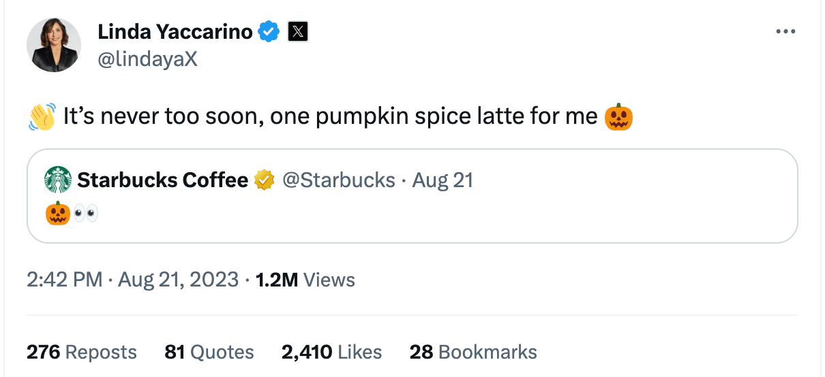Viewport: 825px width, 377px height.
Task: Click the pumpkin emoji after 'for me'
Action: [x=618, y=116]
